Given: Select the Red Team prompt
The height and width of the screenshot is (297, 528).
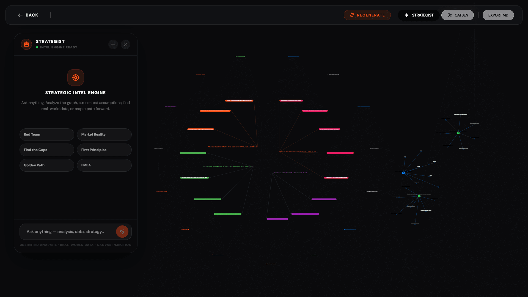Looking at the screenshot, I should click(47, 134).
